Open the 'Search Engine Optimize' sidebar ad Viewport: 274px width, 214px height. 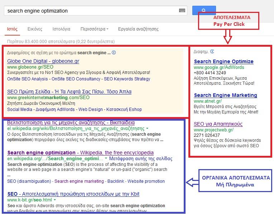223,61
